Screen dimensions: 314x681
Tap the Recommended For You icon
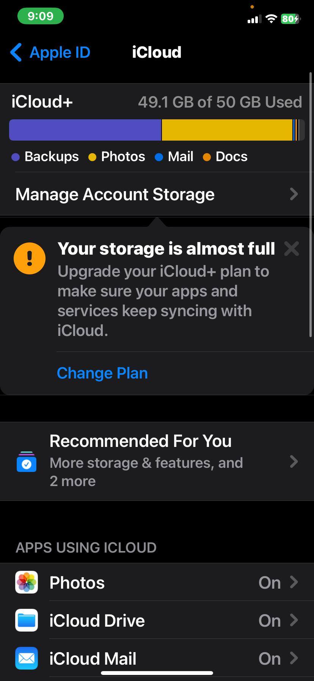point(27,461)
